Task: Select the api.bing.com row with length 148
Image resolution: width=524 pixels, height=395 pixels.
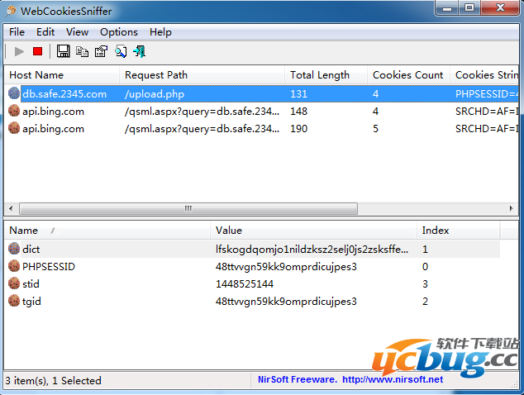Action: (262, 112)
